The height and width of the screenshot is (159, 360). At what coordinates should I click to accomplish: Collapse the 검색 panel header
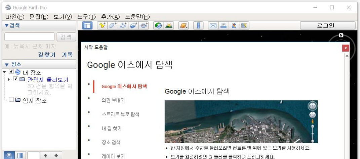(39, 25)
